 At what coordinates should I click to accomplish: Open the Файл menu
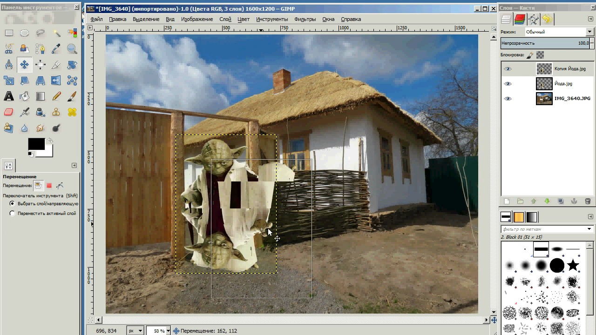point(96,19)
